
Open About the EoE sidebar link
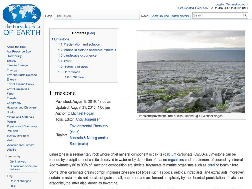[x=16, y=47]
